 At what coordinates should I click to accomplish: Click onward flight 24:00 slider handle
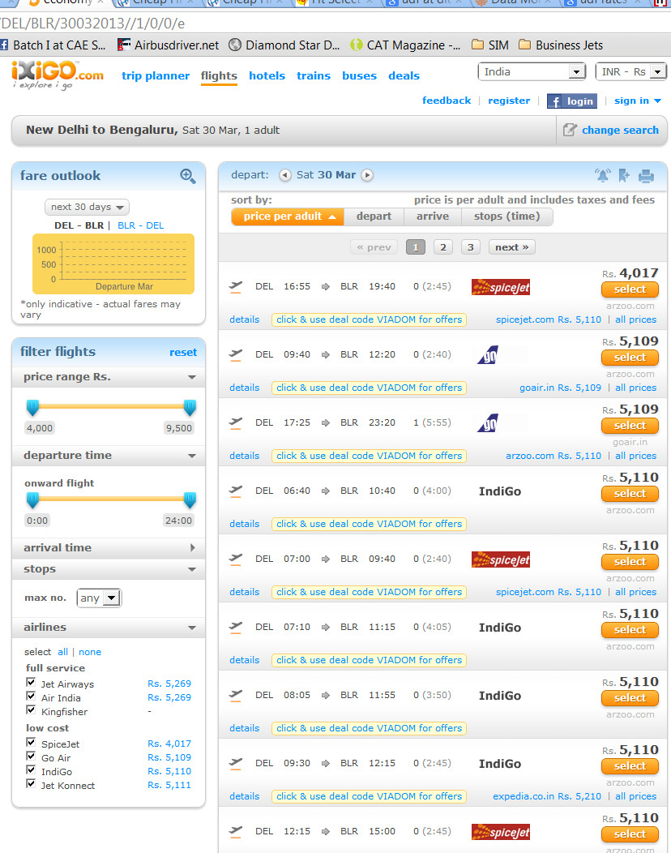tap(190, 499)
